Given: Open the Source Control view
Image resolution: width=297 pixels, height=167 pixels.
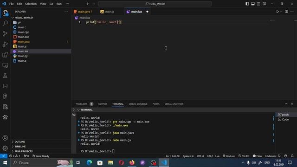Looking at the screenshot, I should (x=5, y=34).
